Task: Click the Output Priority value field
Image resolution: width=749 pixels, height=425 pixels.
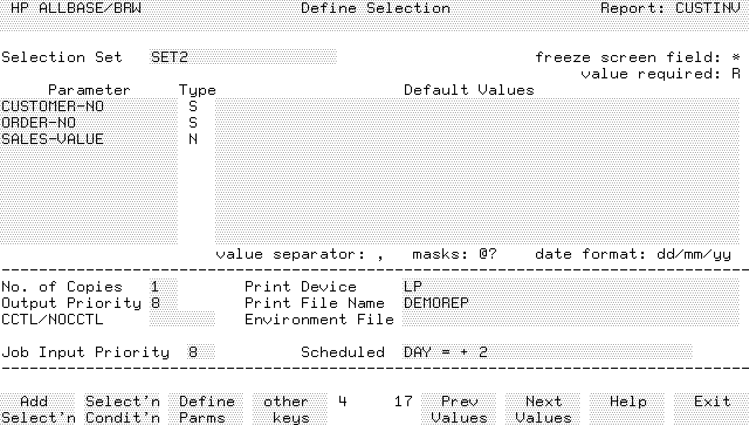Action: click(x=156, y=303)
